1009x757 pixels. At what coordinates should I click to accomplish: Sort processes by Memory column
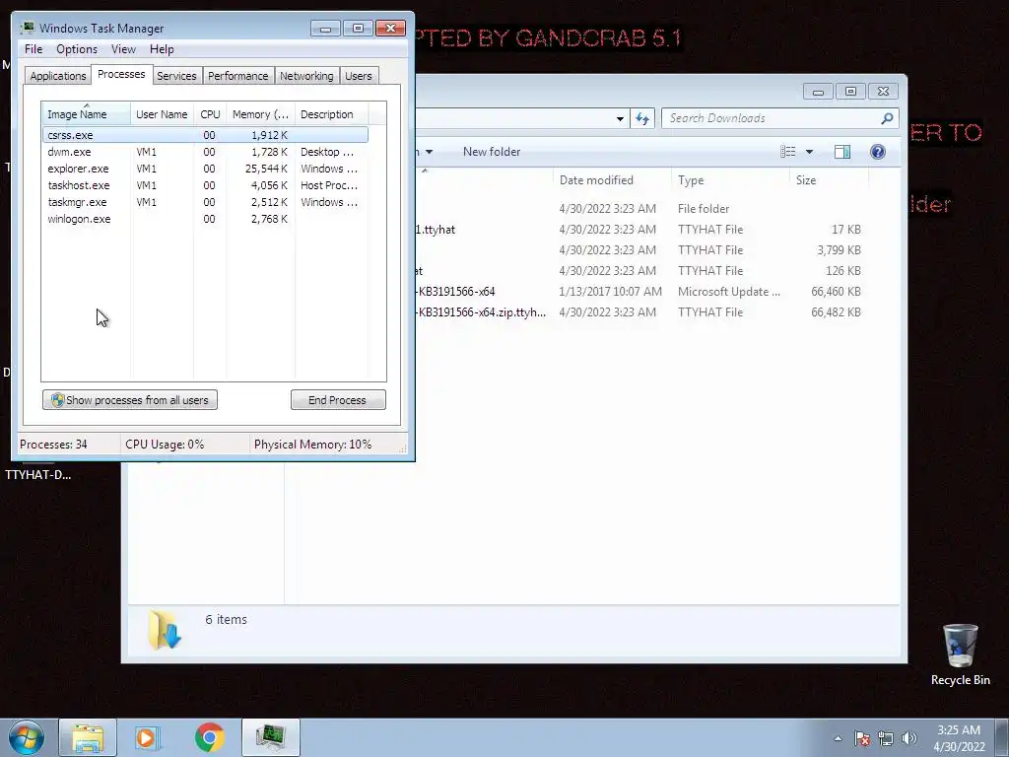pyautogui.click(x=260, y=114)
